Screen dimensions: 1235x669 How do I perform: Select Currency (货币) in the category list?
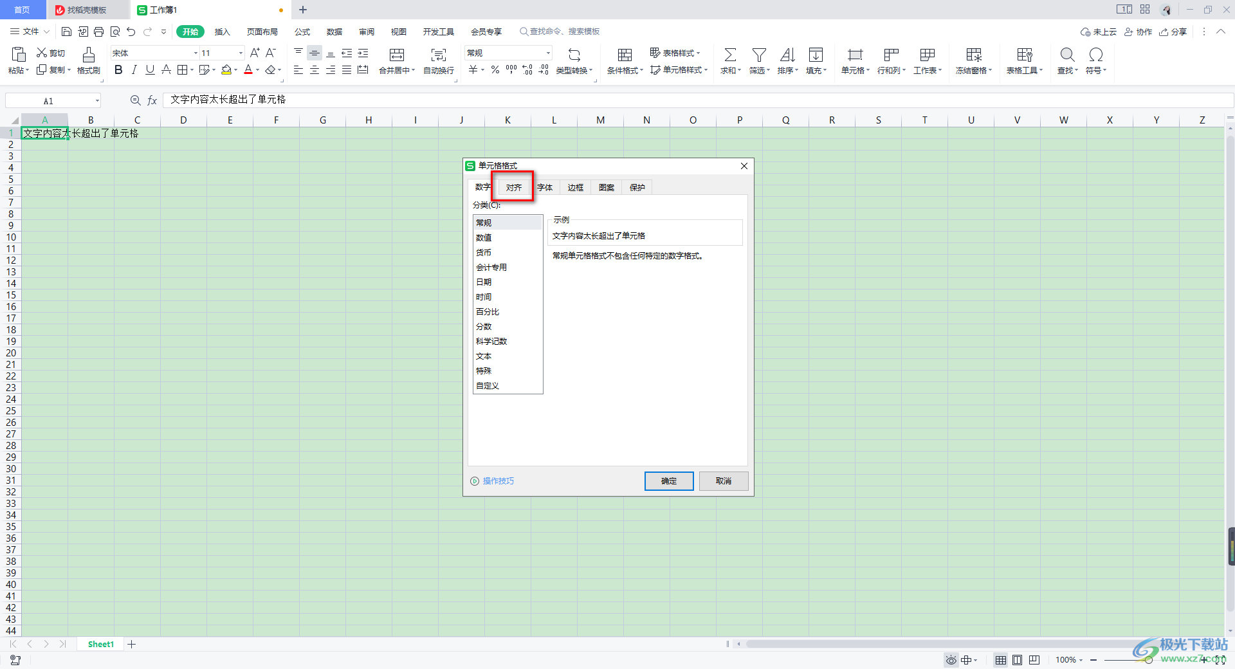(508, 252)
